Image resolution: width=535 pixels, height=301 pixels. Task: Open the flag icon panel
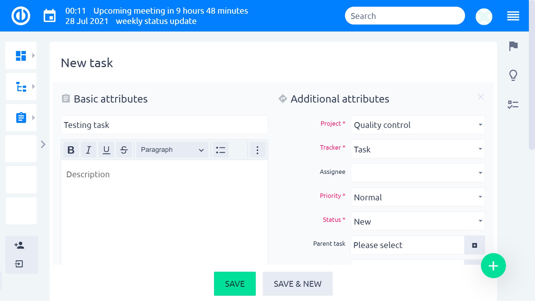click(x=513, y=46)
